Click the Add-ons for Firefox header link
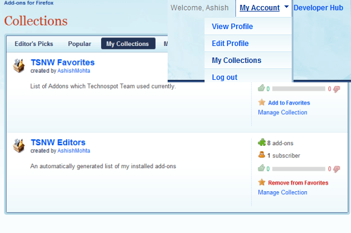Image resolution: width=351 pixels, height=233 pixels. 28,3
